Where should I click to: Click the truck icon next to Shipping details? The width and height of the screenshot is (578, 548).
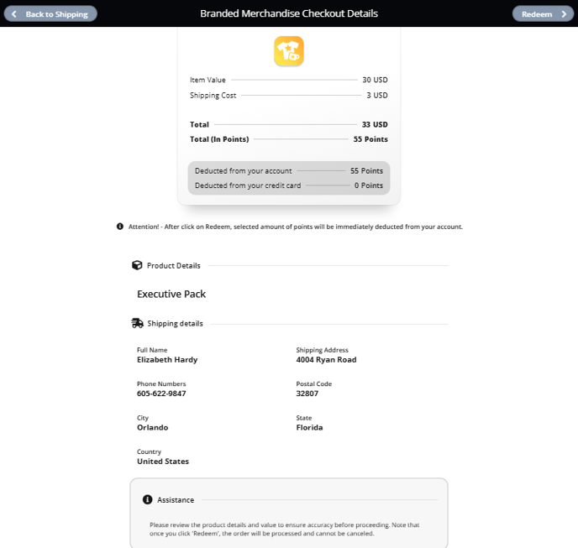click(x=138, y=323)
